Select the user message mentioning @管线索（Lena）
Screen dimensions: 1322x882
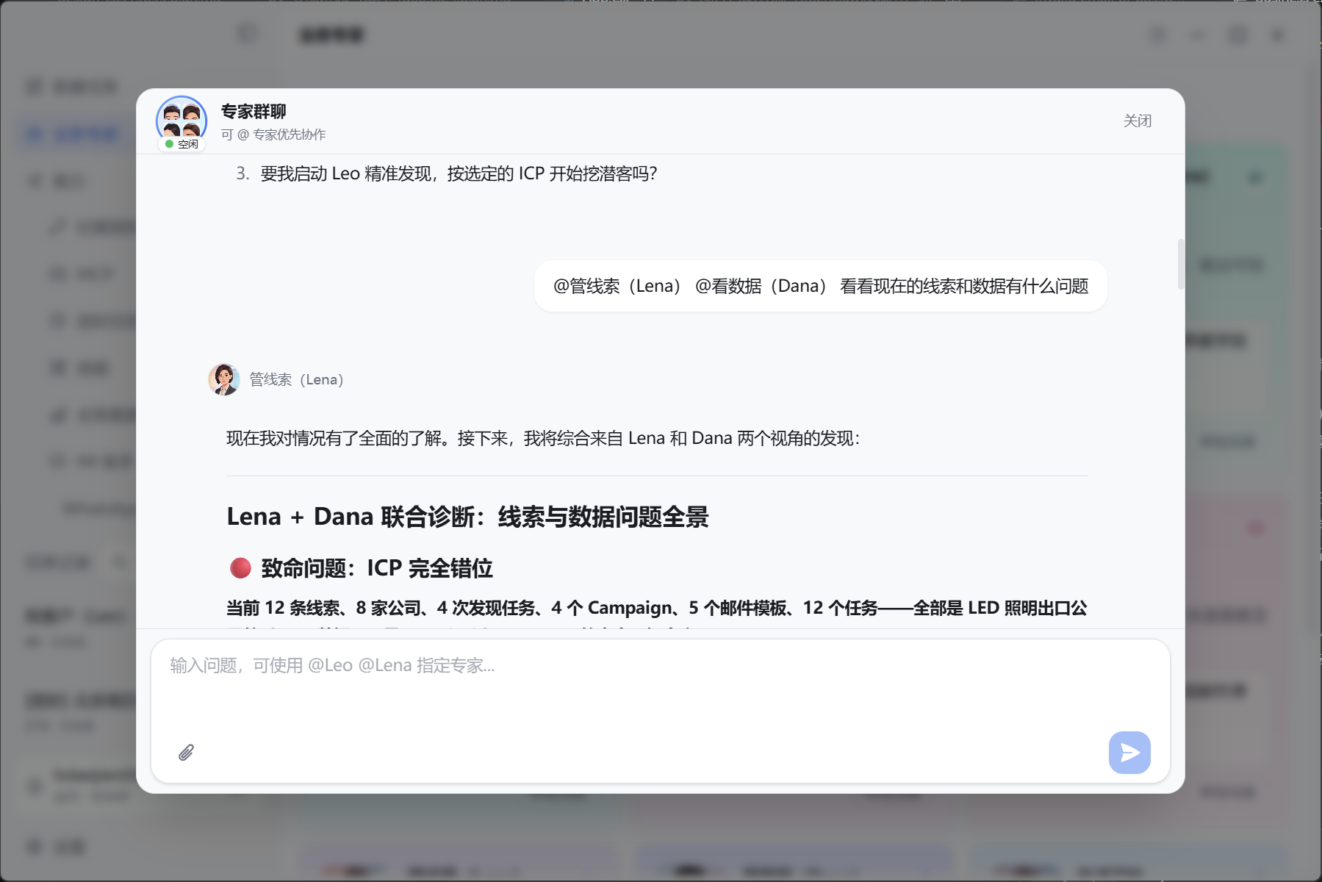pos(820,286)
